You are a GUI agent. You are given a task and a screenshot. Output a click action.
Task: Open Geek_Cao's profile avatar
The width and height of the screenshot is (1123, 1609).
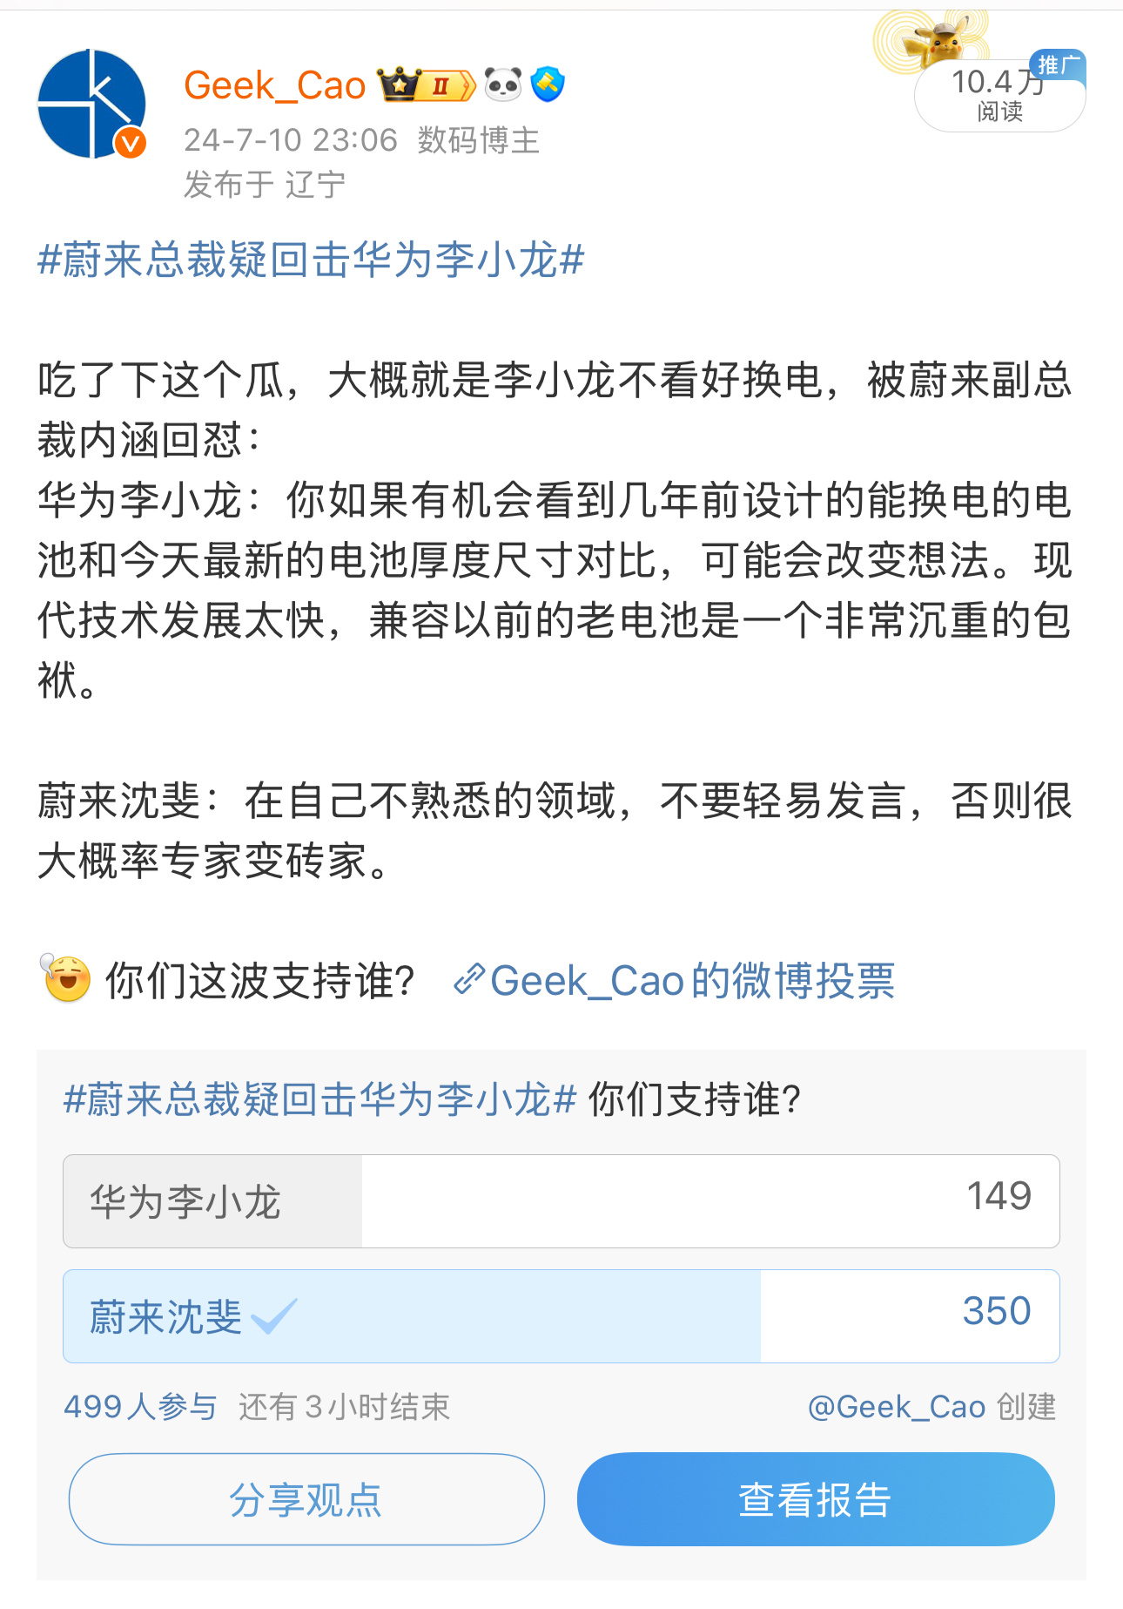coord(91,104)
